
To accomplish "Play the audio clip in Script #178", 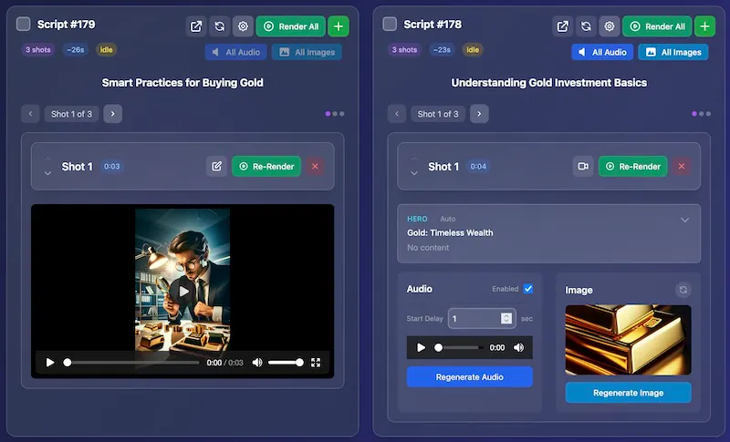I will (x=421, y=347).
